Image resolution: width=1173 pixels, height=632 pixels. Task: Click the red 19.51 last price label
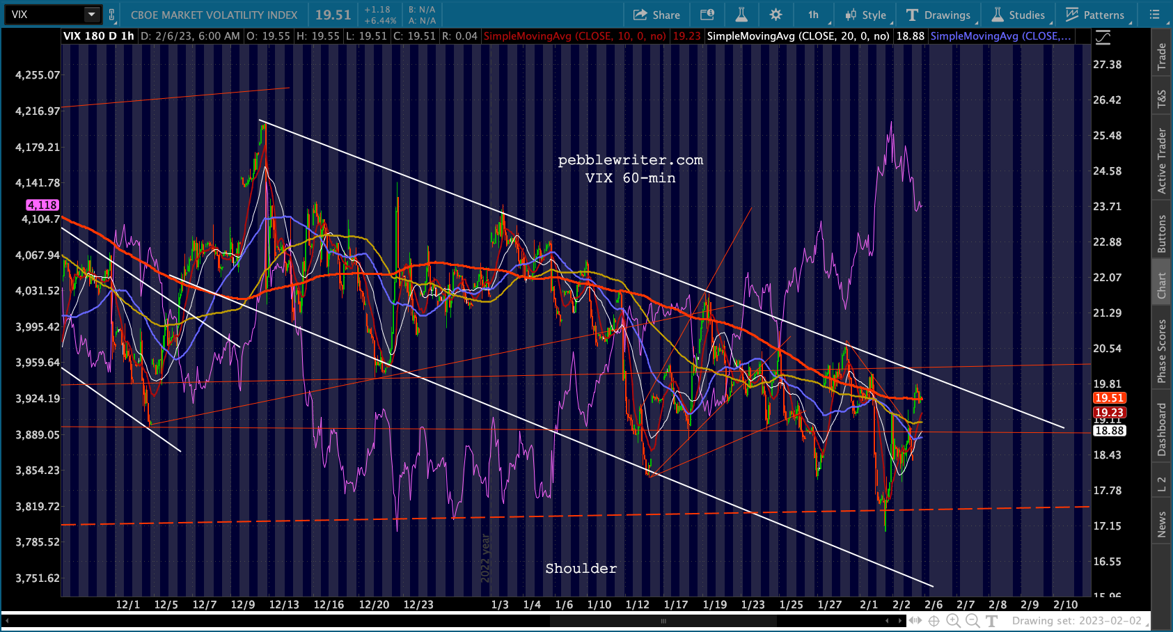(1109, 398)
